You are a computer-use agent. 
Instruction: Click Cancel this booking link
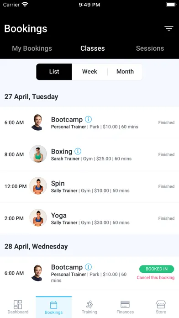pos(156,277)
